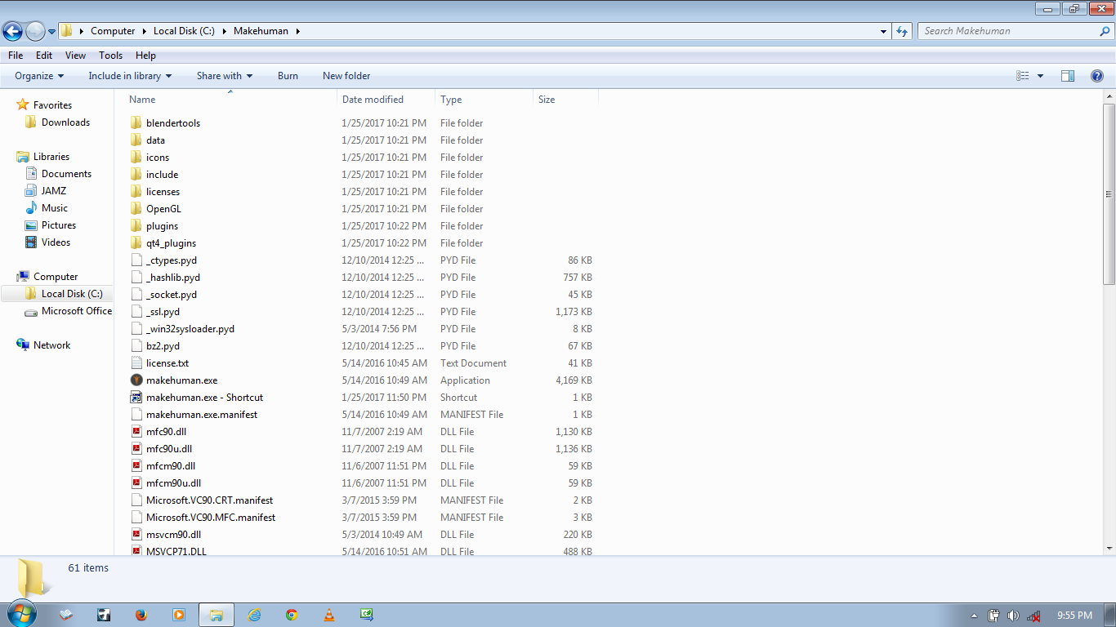Expand Include in library dropdown
This screenshot has width=1116, height=627.
coord(130,76)
